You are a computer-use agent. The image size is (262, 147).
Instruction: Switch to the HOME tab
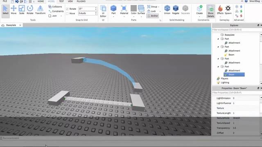point(41,1)
